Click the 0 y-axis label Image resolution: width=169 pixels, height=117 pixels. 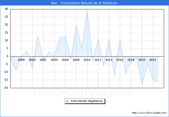[7, 56]
